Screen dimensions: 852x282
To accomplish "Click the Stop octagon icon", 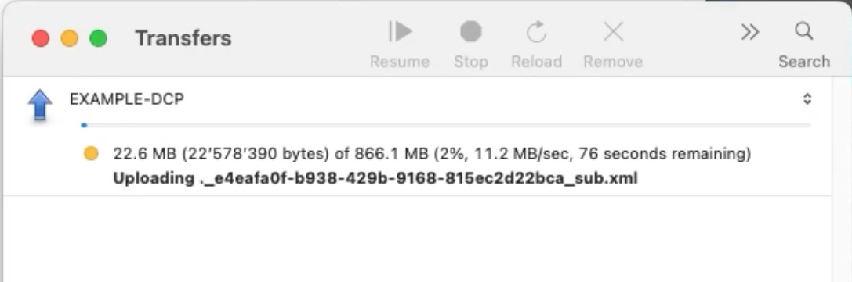I will (471, 32).
